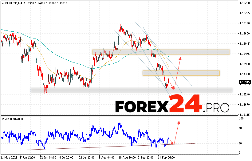
Task: Click the 5 Aug 04:00 time label
Action: click(x=107, y=157)
